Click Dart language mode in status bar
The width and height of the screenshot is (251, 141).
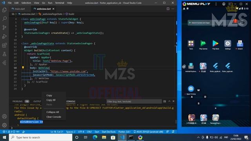(x=97, y=132)
